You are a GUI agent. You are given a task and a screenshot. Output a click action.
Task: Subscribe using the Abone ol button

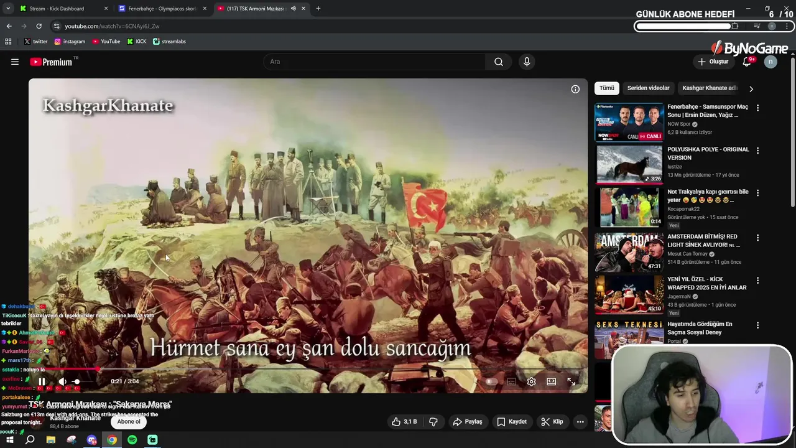(x=129, y=422)
